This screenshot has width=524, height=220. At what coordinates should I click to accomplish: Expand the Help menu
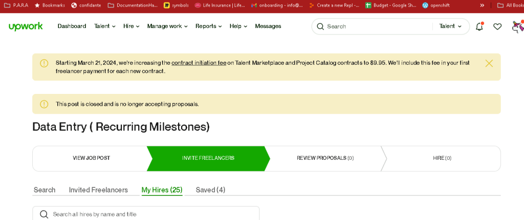click(x=238, y=27)
